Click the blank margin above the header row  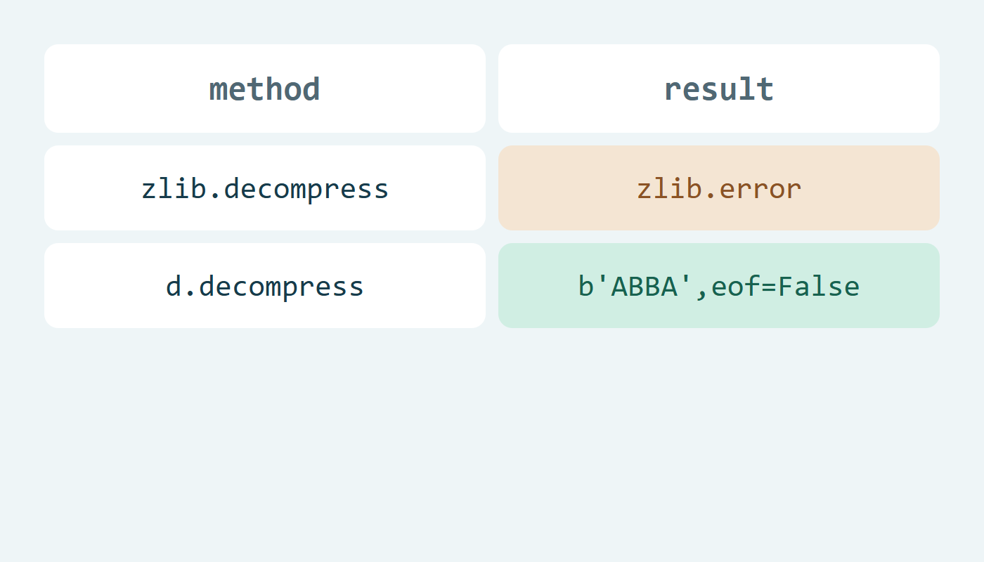click(492, 21)
